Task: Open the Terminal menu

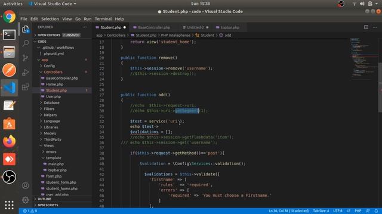Action: 103,19
